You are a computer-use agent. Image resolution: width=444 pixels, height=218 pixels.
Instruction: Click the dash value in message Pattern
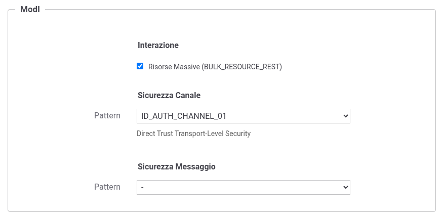pos(143,187)
